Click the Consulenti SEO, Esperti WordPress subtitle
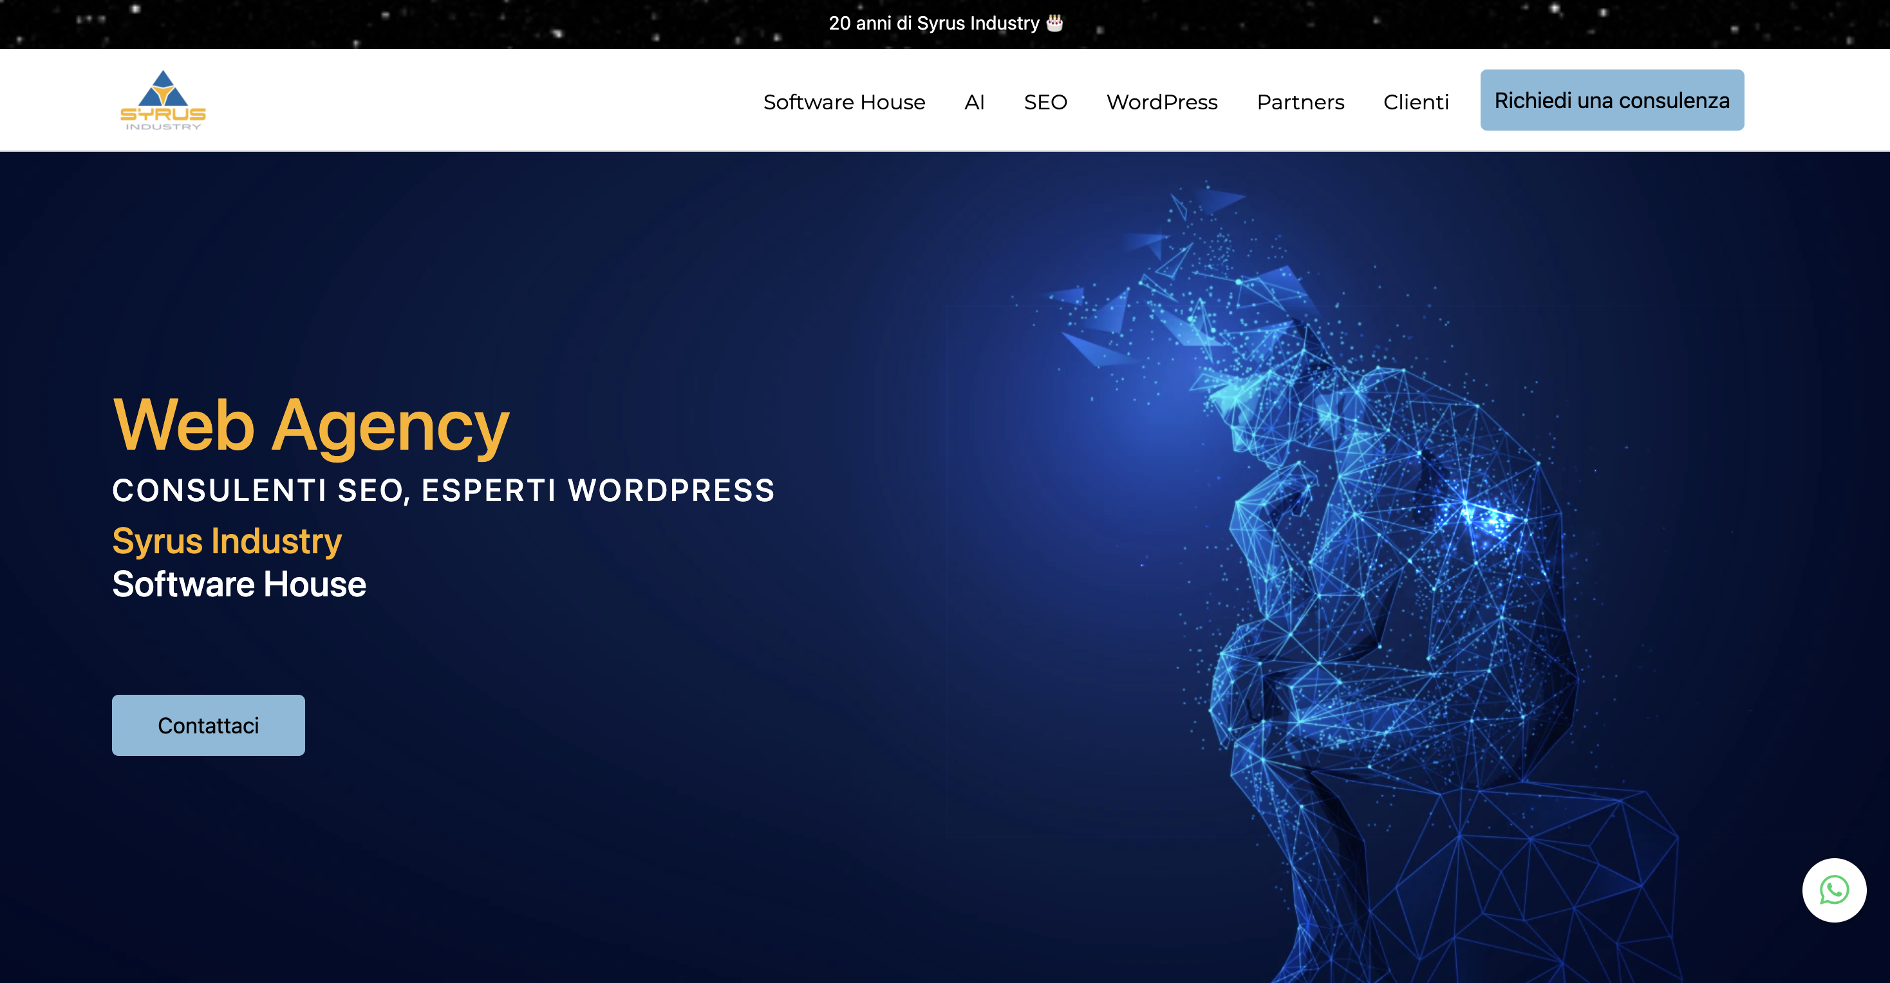Image resolution: width=1890 pixels, height=983 pixels. [443, 490]
